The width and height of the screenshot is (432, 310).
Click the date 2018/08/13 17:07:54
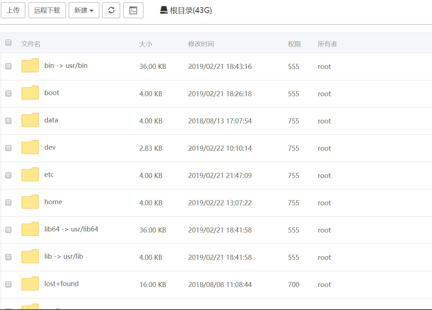click(220, 121)
